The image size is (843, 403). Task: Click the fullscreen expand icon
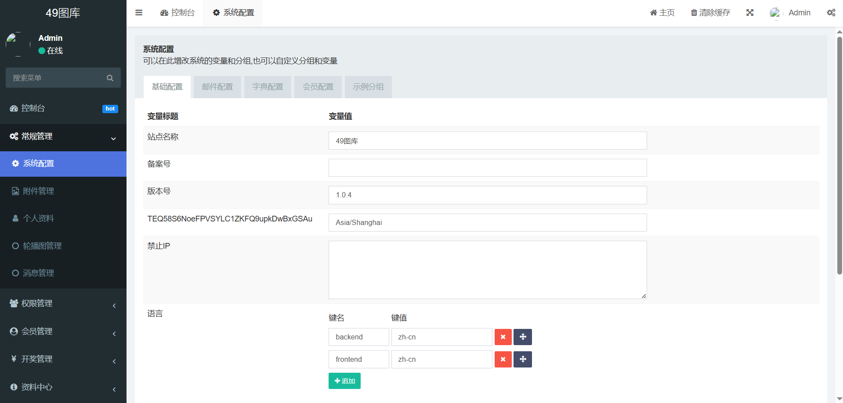tap(749, 13)
